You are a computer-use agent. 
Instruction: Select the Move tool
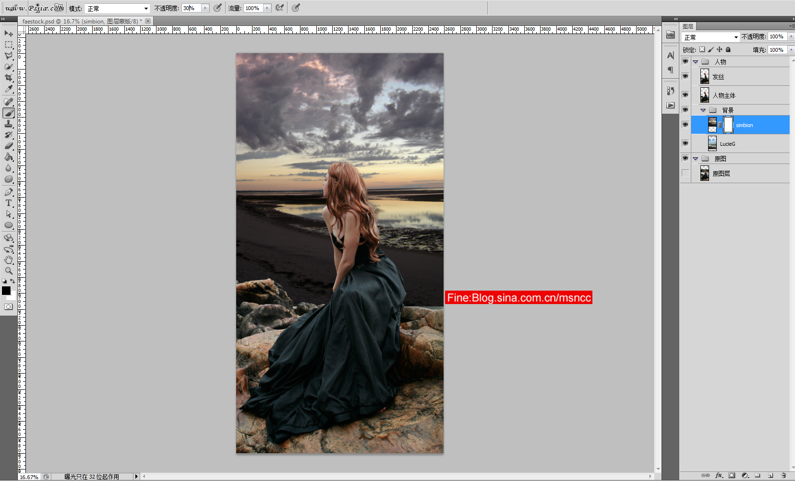coord(9,34)
